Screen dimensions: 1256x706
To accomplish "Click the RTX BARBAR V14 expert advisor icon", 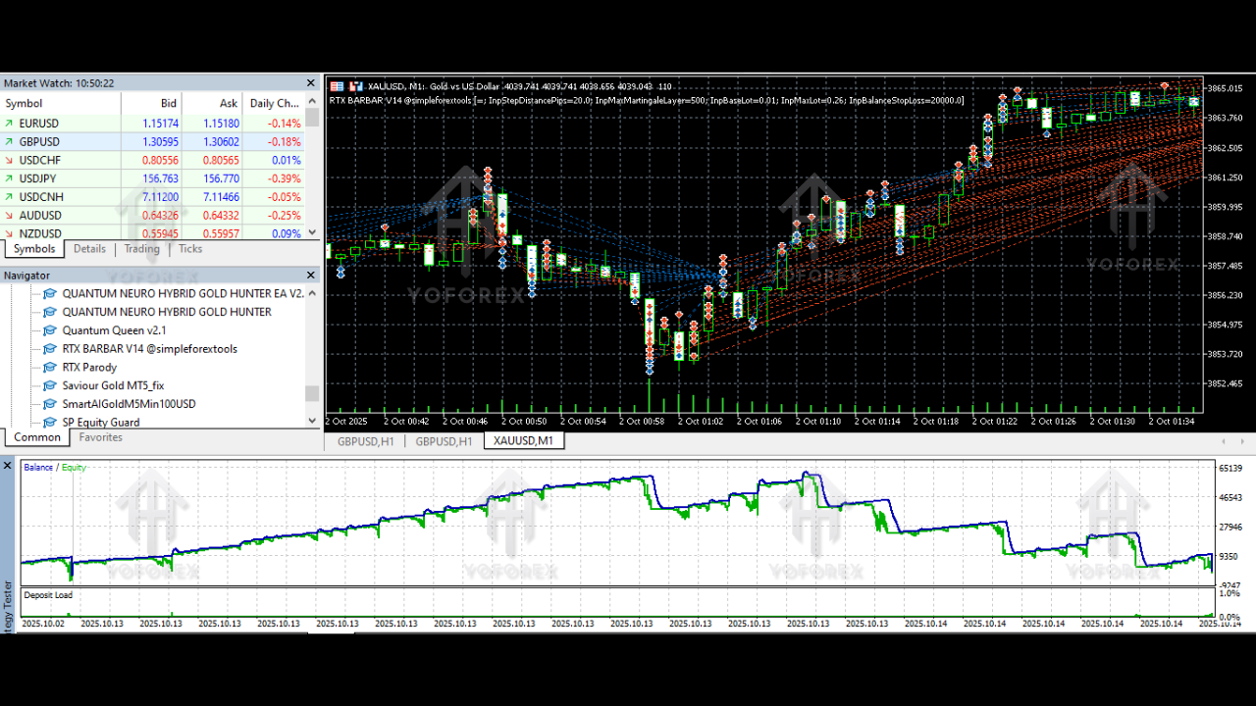I will click(x=50, y=349).
